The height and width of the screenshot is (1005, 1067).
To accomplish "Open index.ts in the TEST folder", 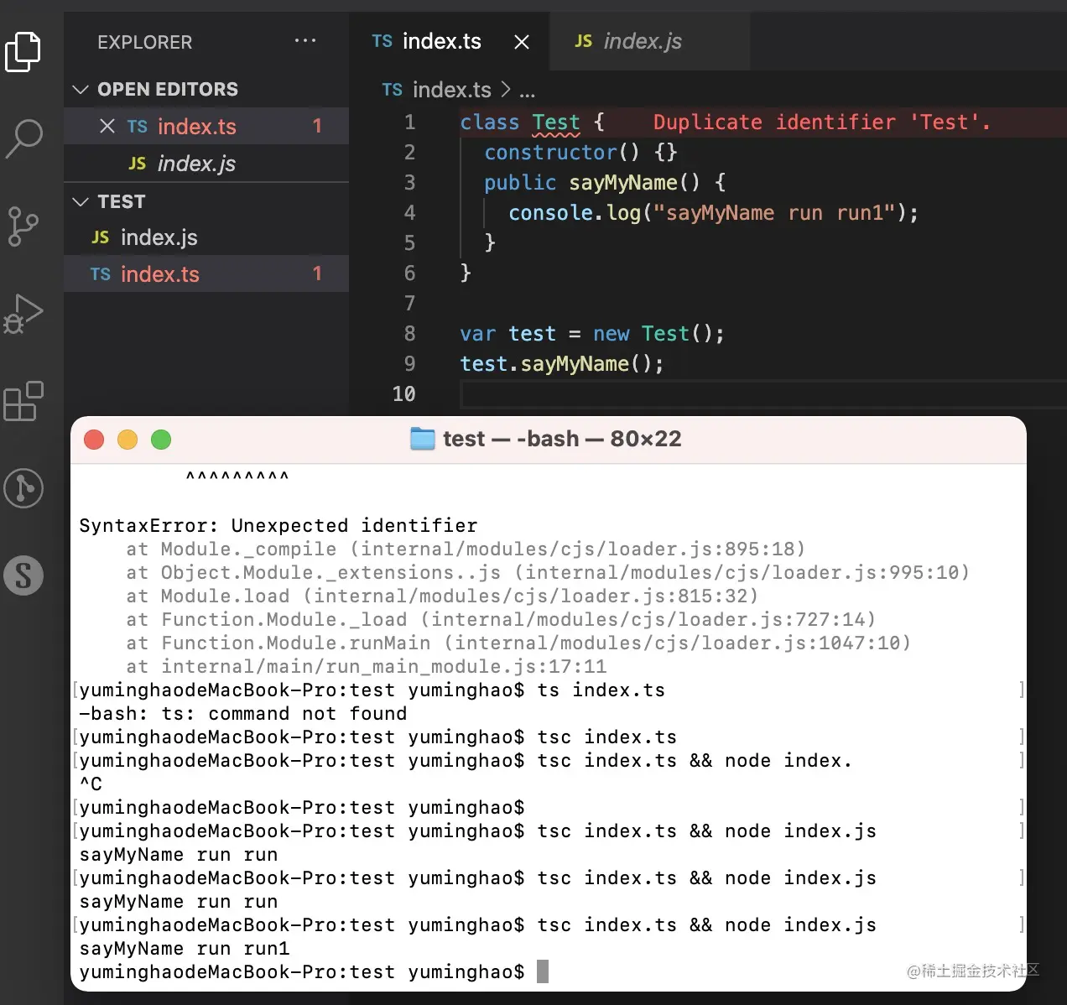I will click(x=206, y=273).
